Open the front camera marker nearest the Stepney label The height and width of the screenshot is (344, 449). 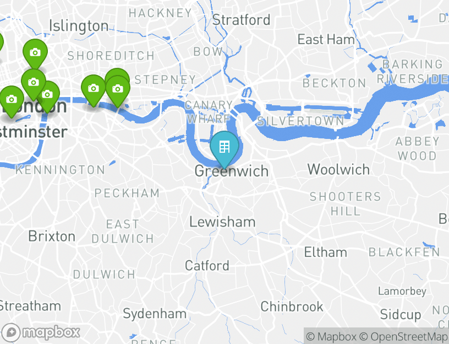[118, 90]
